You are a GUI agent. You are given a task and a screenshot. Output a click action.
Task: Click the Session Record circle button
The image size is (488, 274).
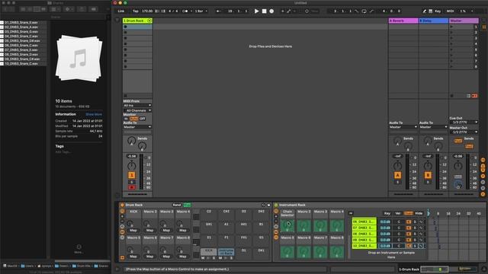coord(307,11)
